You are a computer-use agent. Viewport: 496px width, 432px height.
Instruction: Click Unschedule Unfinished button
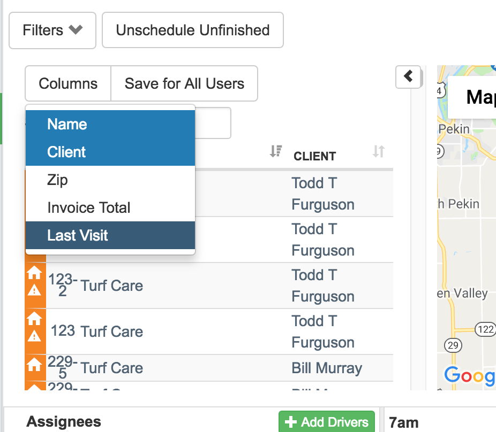click(x=193, y=30)
